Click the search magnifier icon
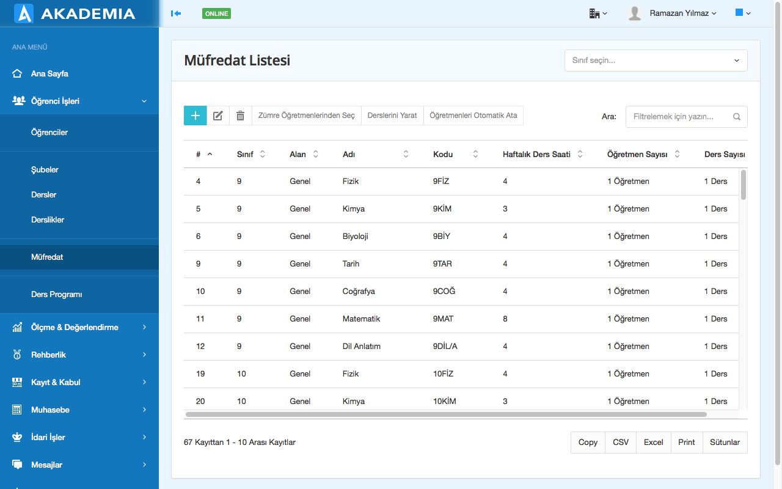782x489 pixels. coord(737,117)
